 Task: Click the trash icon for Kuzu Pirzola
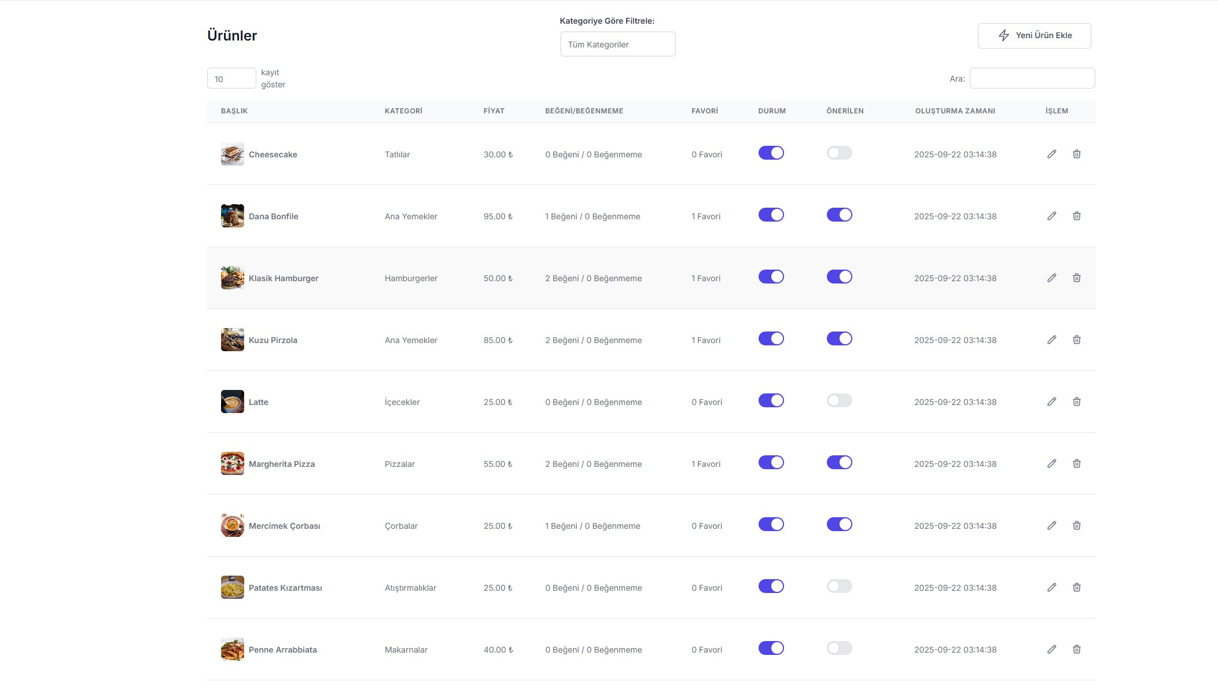click(x=1076, y=340)
